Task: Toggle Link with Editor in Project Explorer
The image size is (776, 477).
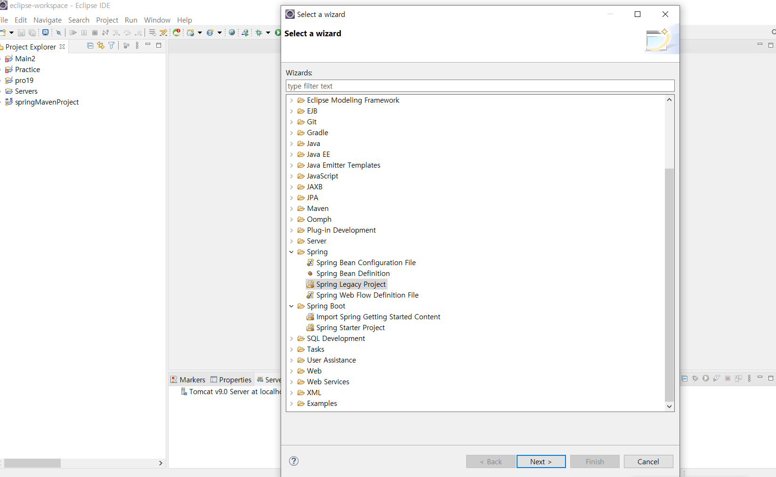Action: coord(101,45)
